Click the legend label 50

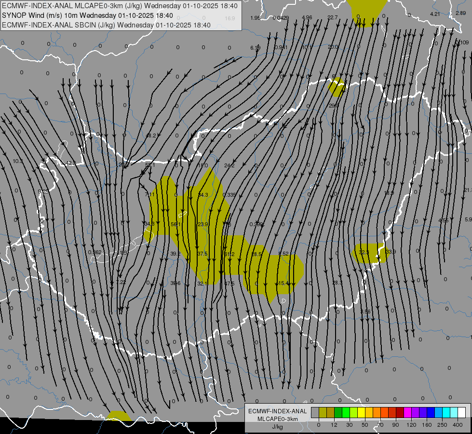pyautogui.click(x=365, y=425)
